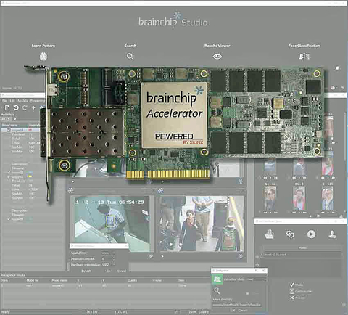This screenshot has height=315, width=348.
Task: Toggle the checkmark beside the blue swatch model
Action: point(9,173)
